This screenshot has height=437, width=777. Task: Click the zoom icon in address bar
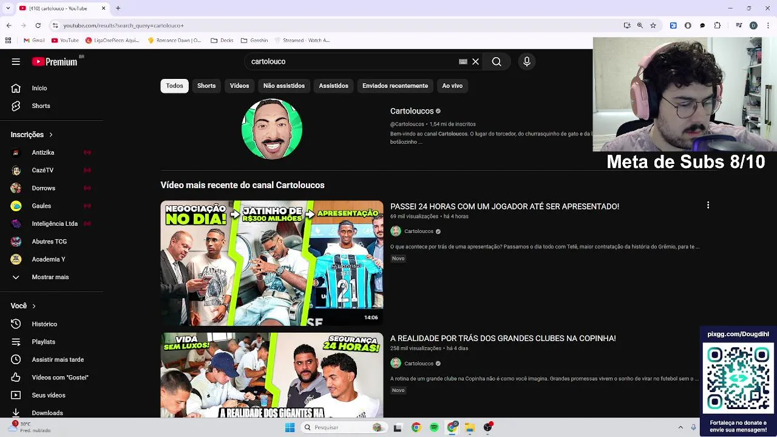[x=640, y=25]
